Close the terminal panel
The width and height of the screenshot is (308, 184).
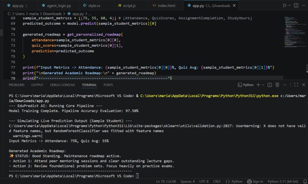[x=303, y=85]
